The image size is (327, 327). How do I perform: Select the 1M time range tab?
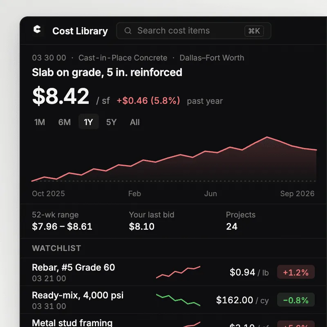(x=39, y=122)
